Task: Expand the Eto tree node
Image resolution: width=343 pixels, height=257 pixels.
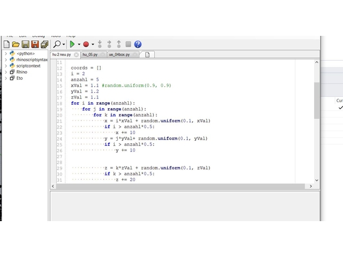Action: point(6,78)
